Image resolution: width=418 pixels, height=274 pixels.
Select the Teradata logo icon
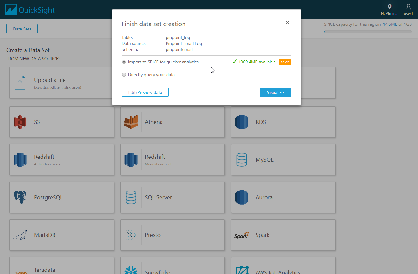pos(20,272)
